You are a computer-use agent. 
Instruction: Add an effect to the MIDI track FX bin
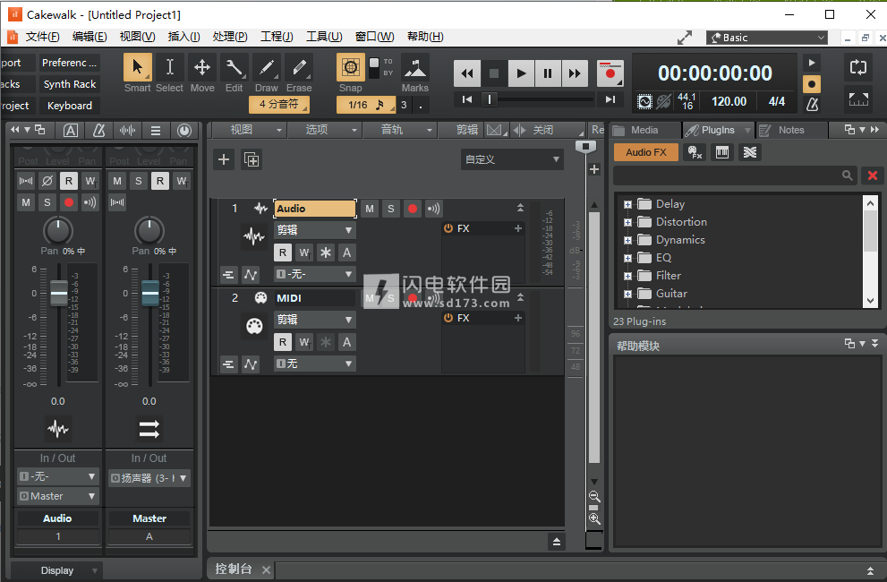(517, 318)
